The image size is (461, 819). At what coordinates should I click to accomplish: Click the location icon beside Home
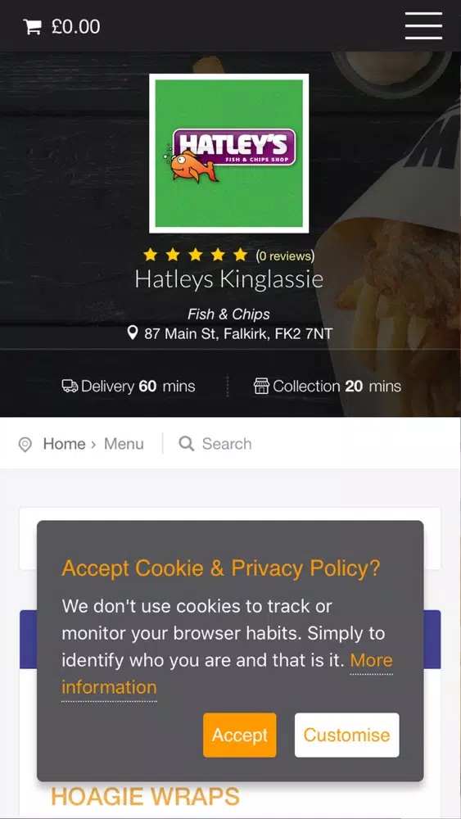[25, 445]
